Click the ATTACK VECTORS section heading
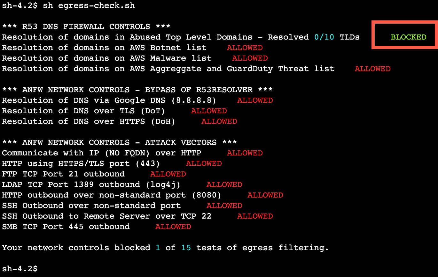This screenshot has height=277, width=438. pos(119,142)
